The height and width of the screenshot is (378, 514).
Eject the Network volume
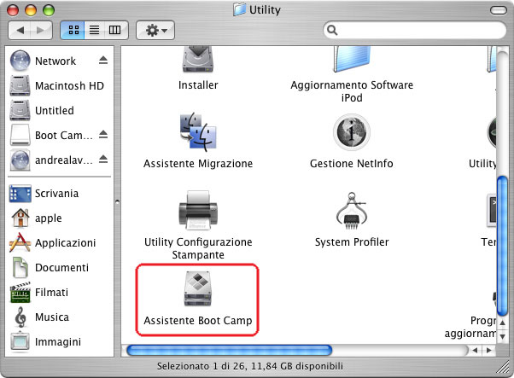(x=103, y=60)
